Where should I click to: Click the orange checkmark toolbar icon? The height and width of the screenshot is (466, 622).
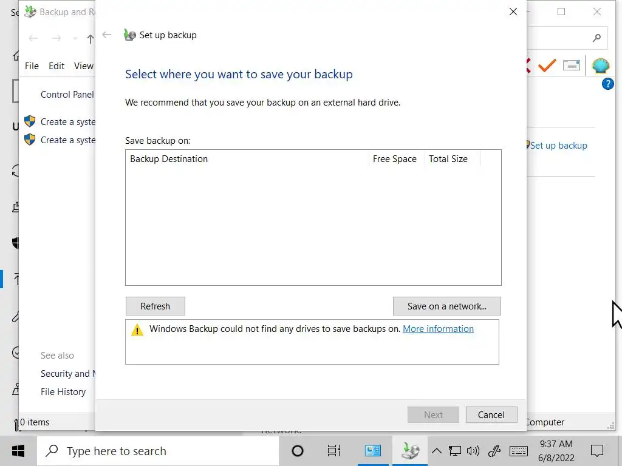click(547, 66)
